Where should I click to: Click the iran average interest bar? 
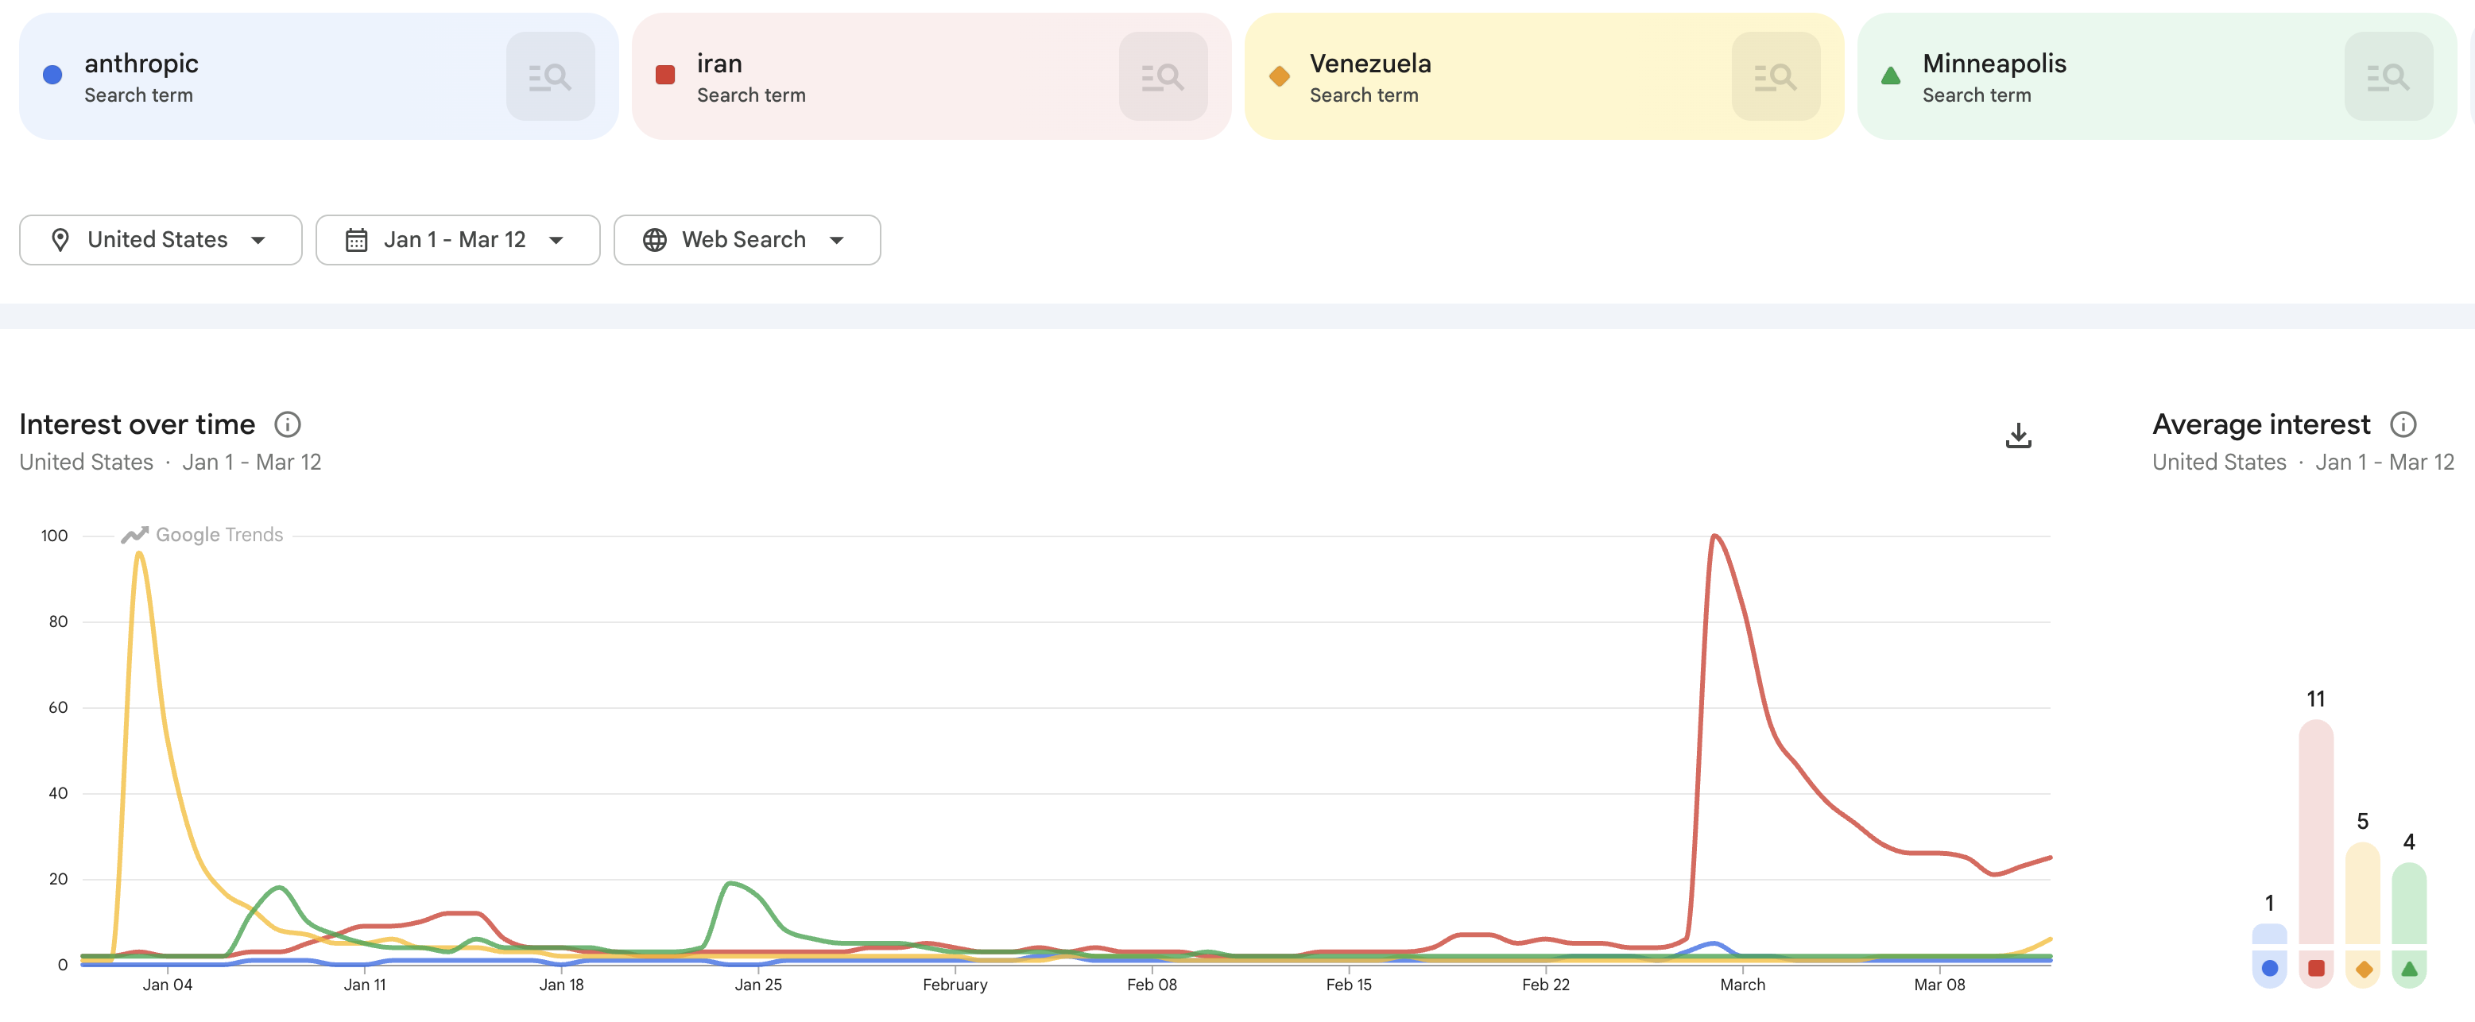(x=2315, y=832)
